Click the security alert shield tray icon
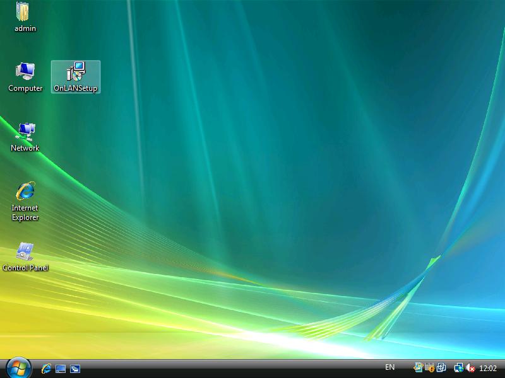 [429, 368]
